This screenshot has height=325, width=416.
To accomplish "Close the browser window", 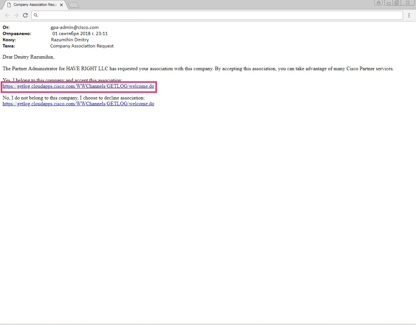I will tap(408, 3).
